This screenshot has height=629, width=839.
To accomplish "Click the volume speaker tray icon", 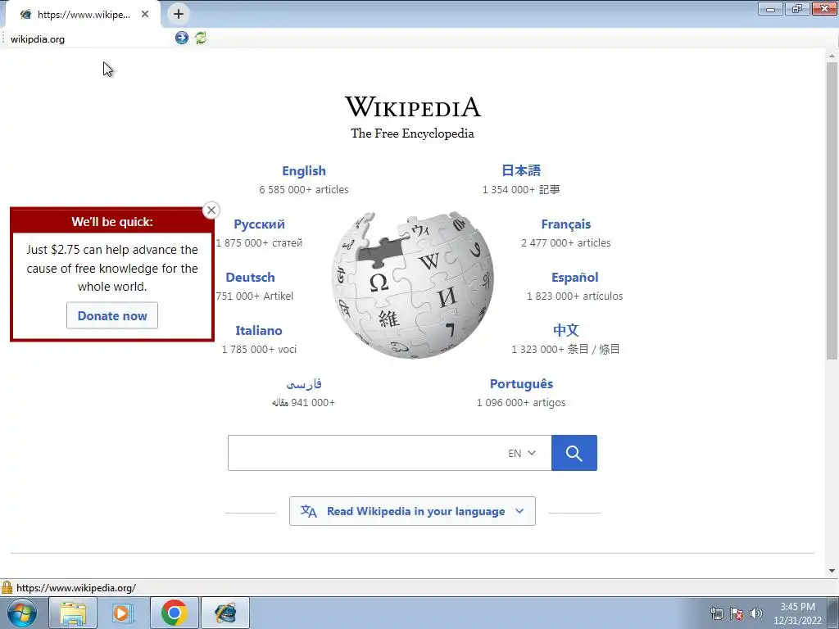I will [x=755, y=613].
